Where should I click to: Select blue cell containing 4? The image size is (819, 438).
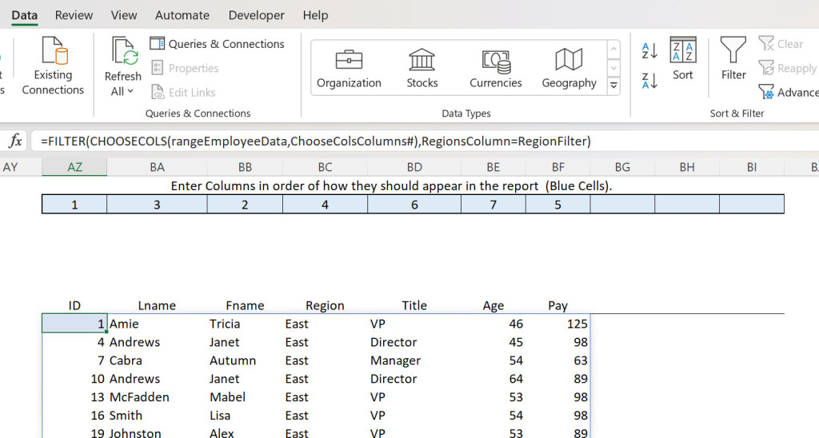pos(325,204)
